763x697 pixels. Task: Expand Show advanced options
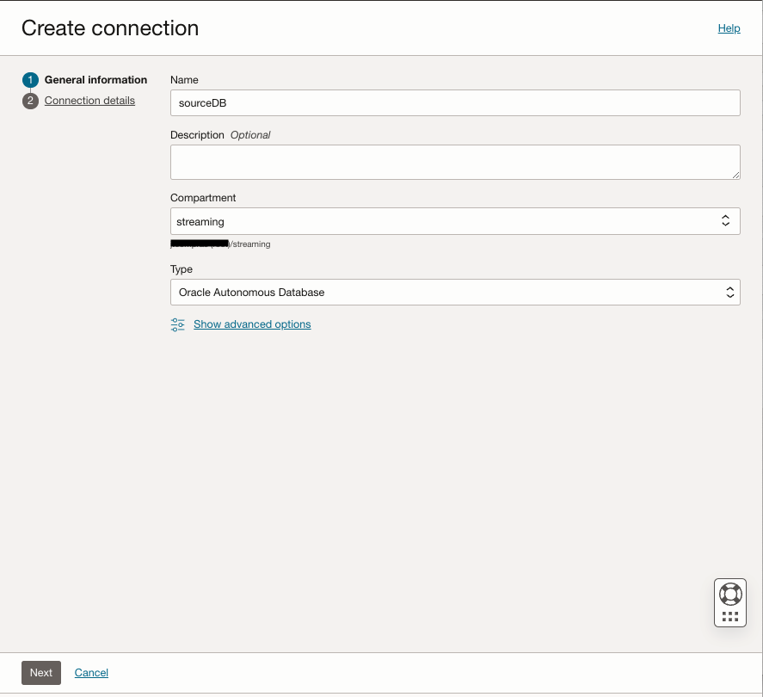[x=252, y=324]
